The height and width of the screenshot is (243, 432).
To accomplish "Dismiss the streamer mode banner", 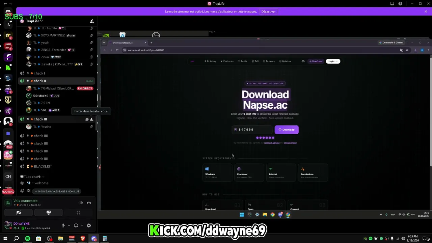I will [x=426, y=11].
